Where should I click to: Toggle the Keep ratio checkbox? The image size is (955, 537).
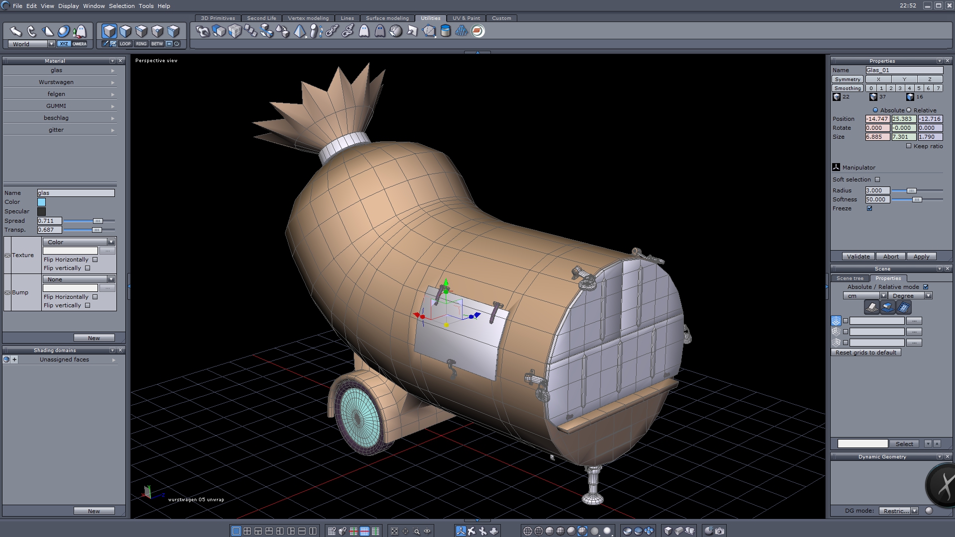tap(909, 146)
